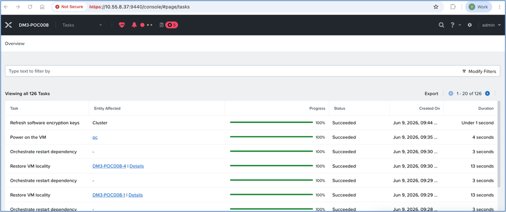Select the Power on the VM task
Viewport: 506px width, 212px height.
29,137
